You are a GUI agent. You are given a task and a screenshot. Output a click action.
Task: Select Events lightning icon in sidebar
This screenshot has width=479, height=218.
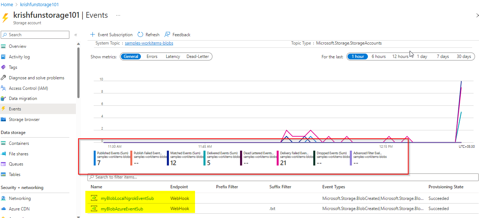pos(4,109)
